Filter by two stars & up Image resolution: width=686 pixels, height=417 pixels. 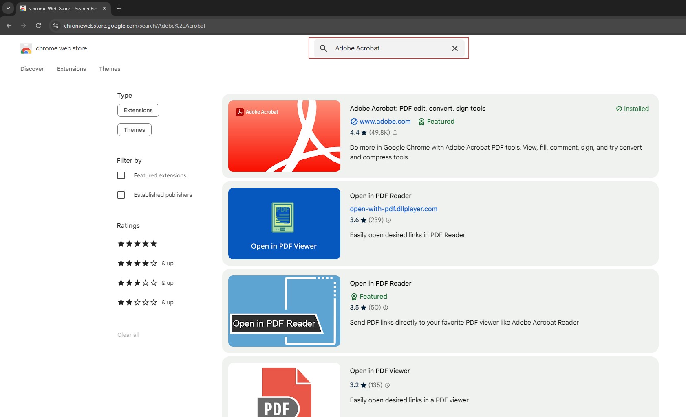point(146,302)
